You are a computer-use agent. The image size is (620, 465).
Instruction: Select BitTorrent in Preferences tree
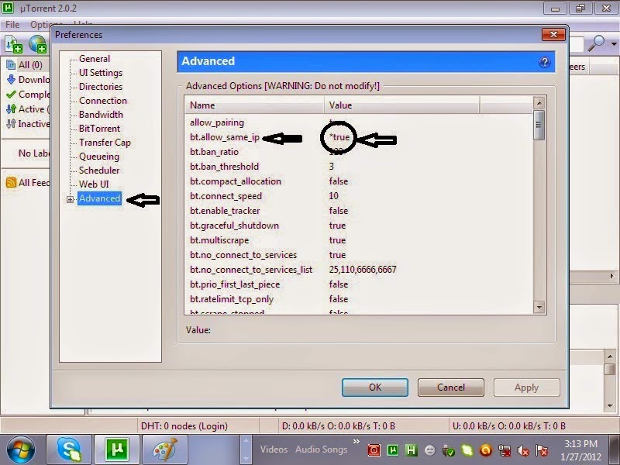click(x=99, y=129)
